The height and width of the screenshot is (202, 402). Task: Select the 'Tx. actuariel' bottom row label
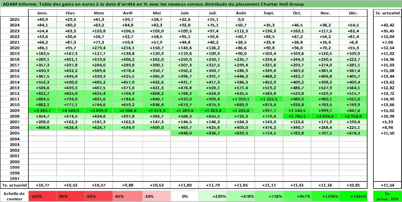(x=14, y=185)
